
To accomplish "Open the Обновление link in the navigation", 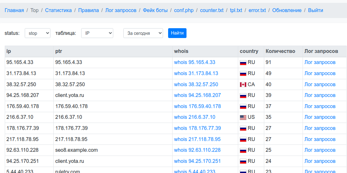I will click(287, 10).
